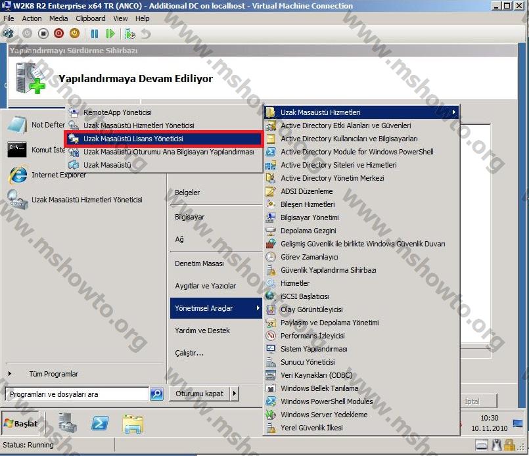Click the red Shut Down VM icon
Viewport: 529px width, 456px height.
pos(59,34)
